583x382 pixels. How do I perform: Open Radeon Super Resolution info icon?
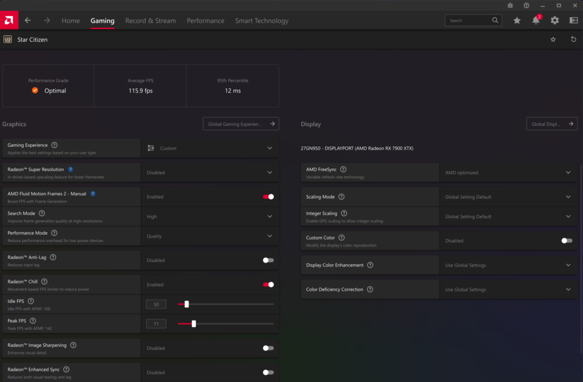pos(70,169)
